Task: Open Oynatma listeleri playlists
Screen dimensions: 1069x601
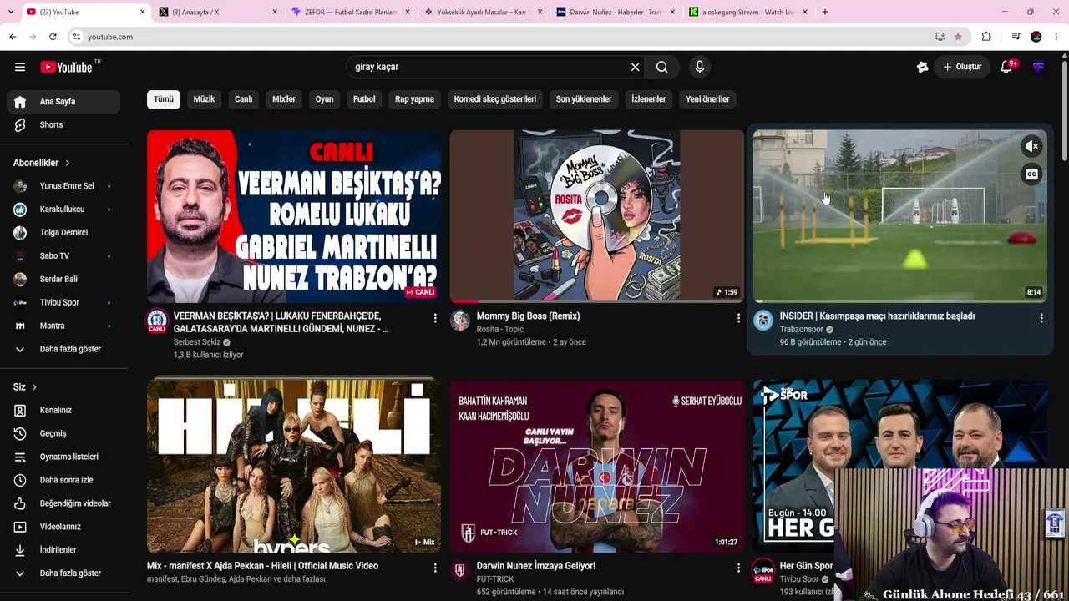Action: [x=63, y=457]
